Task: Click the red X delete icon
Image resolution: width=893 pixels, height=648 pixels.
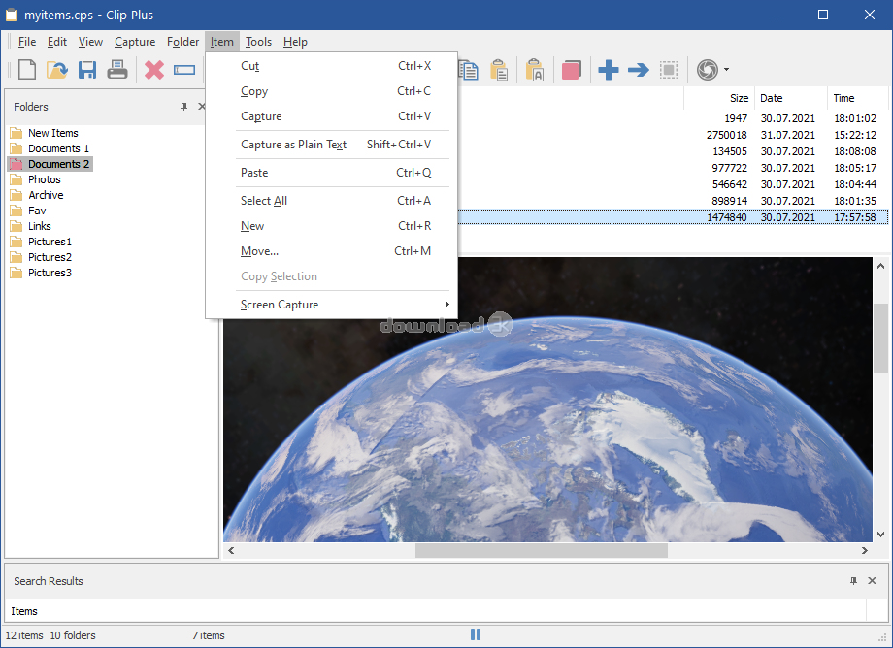Action: click(154, 70)
